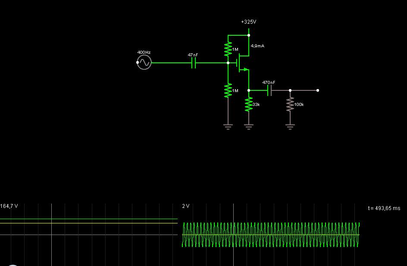
Task: Click the ground symbol under the 33k resistor
Action: click(249, 126)
